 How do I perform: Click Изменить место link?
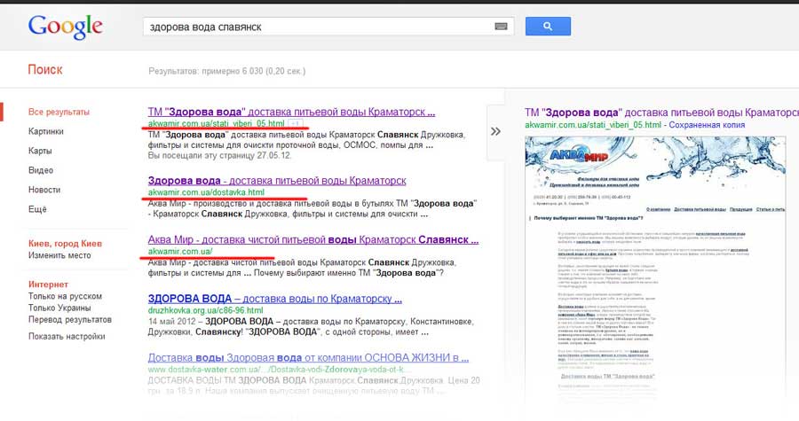[59, 255]
